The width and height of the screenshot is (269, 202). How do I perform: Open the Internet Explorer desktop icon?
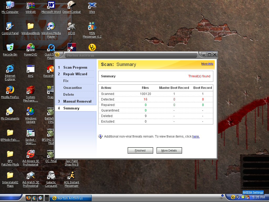click(x=10, y=73)
